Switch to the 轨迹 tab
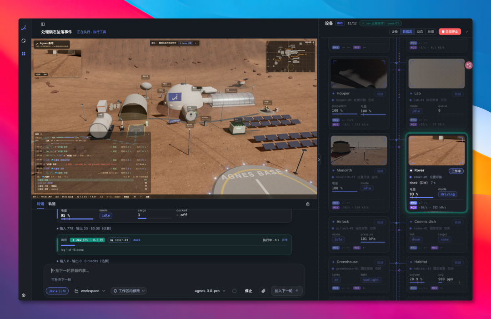 tap(52, 204)
